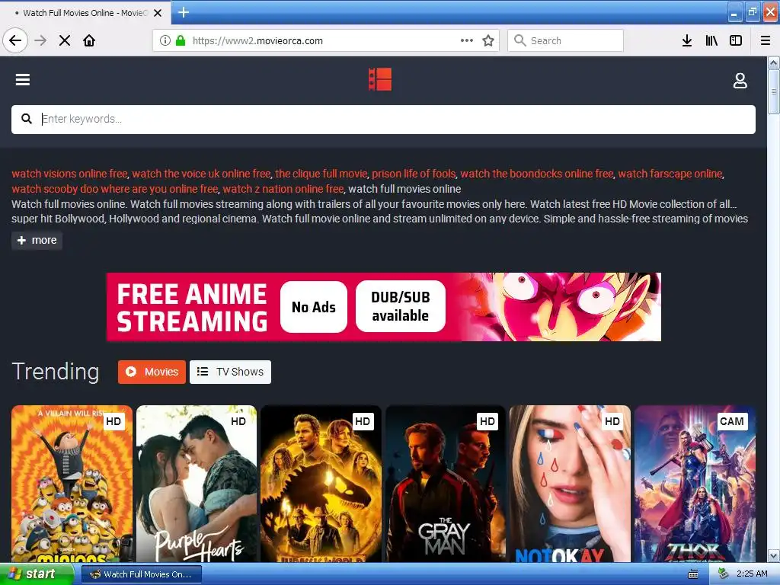Show site information icon in address bar
The width and height of the screenshot is (780, 585).
point(165,40)
